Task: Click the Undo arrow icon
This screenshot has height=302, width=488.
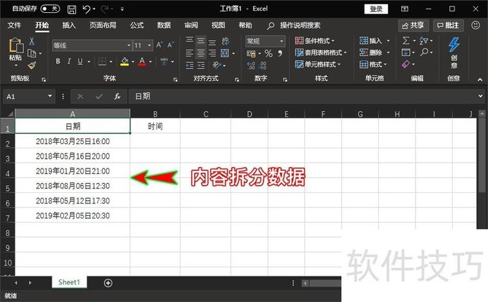Action: point(86,10)
